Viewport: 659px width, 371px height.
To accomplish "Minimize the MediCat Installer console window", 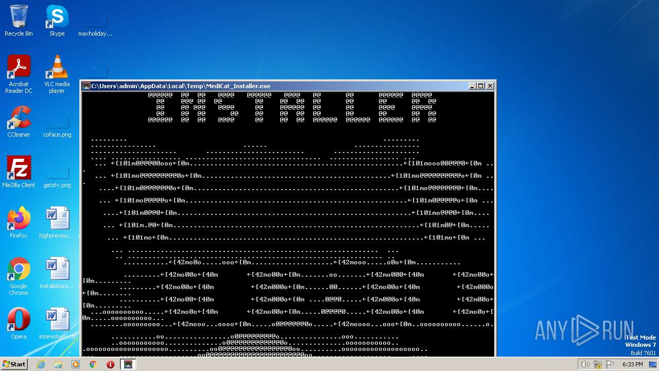I will 472,86.
